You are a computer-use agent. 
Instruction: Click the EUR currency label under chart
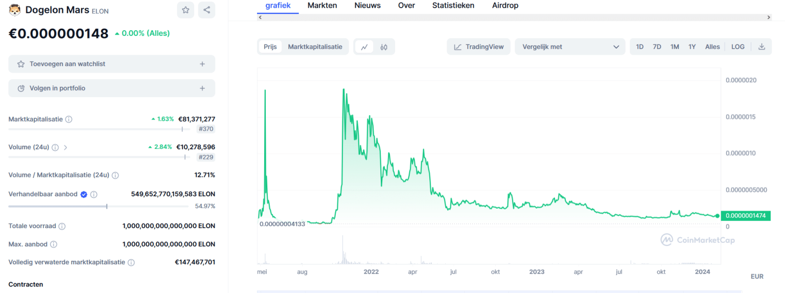pyautogui.click(x=757, y=276)
